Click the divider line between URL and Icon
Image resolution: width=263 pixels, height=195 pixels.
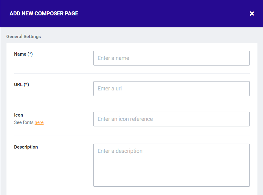point(132,104)
